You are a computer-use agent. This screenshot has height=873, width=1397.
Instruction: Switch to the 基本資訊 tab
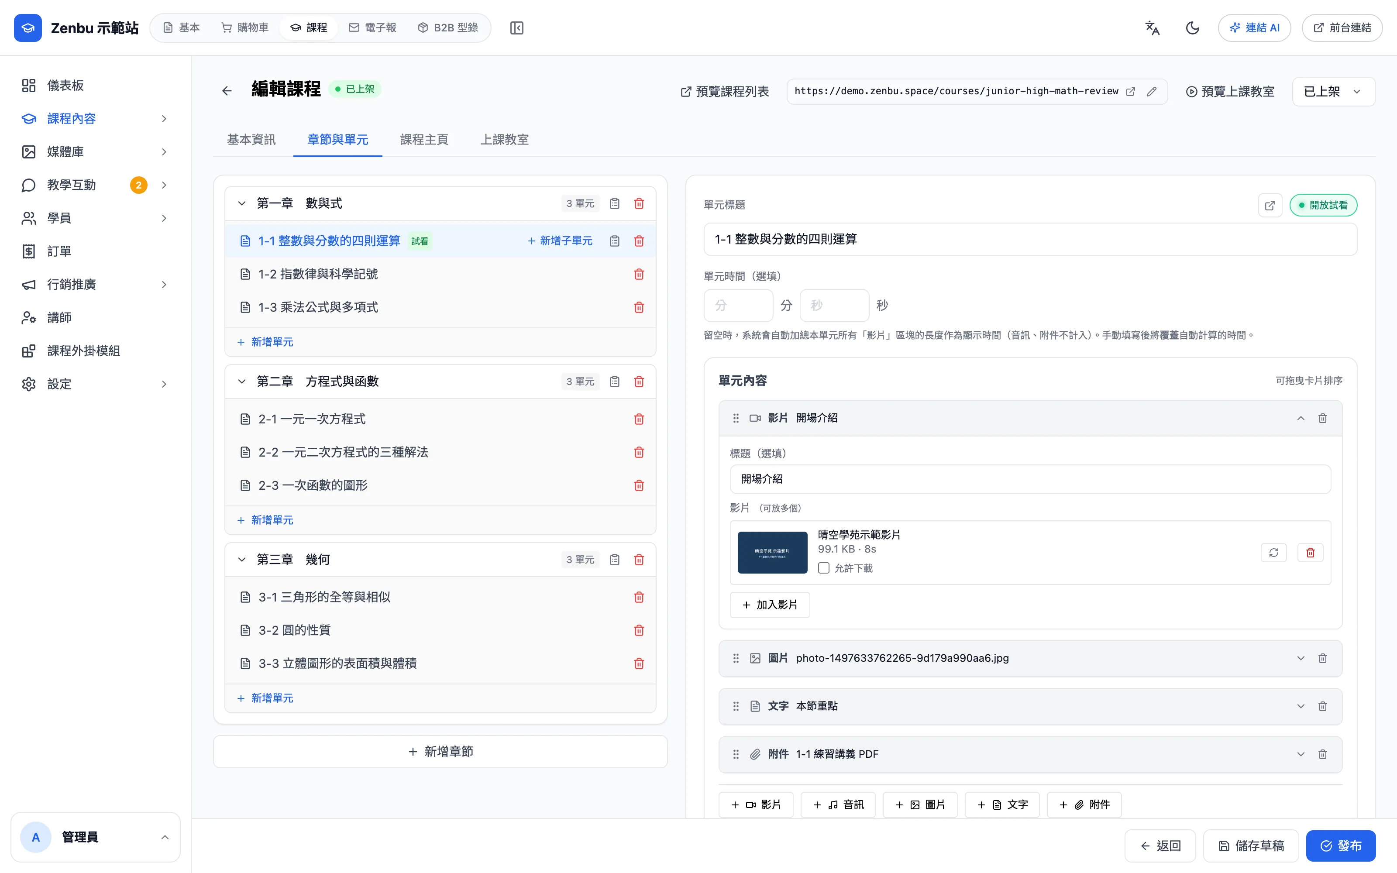251,139
